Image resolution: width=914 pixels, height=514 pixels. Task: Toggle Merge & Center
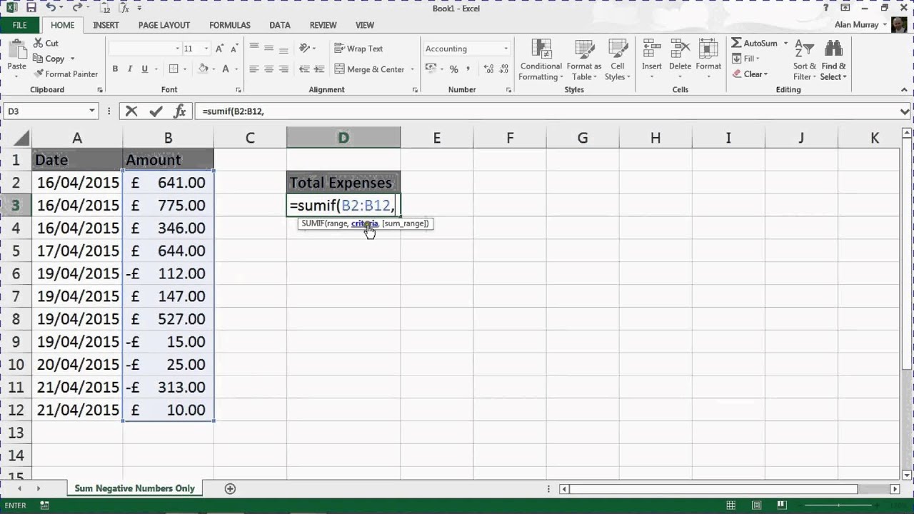click(x=370, y=69)
